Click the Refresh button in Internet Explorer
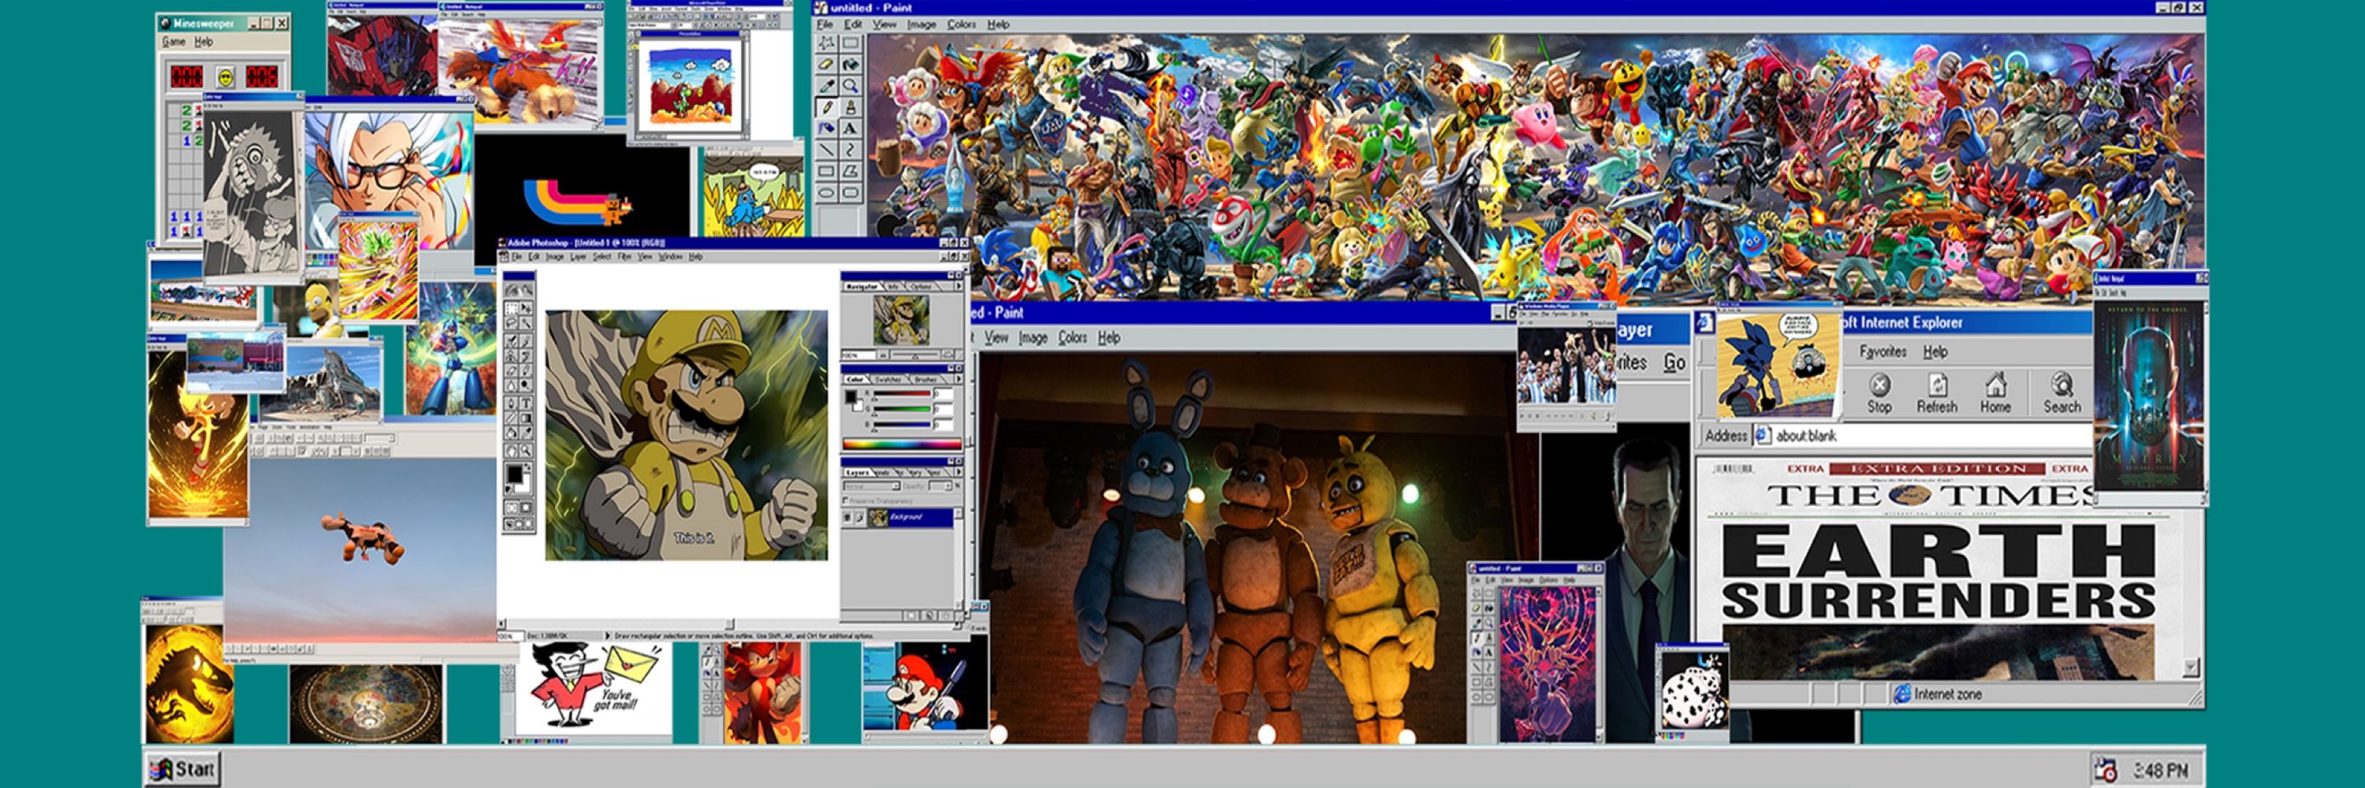Screen dimensions: 2365x788 pyautogui.click(x=1936, y=392)
